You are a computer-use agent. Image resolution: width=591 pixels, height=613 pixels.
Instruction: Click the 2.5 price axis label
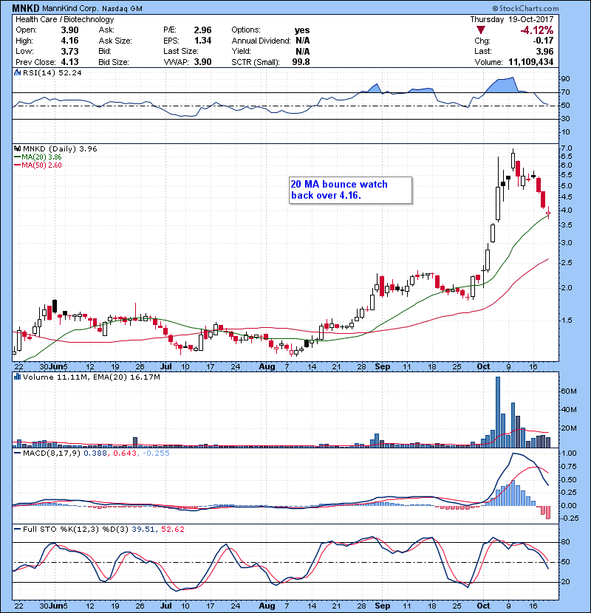[x=567, y=263]
